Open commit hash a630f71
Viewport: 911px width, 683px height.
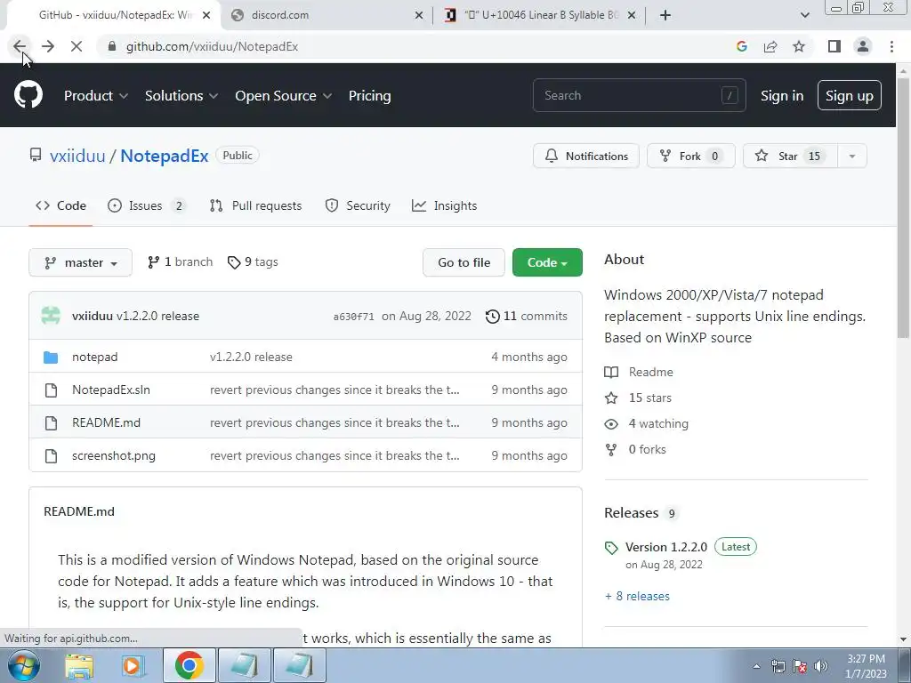(353, 317)
